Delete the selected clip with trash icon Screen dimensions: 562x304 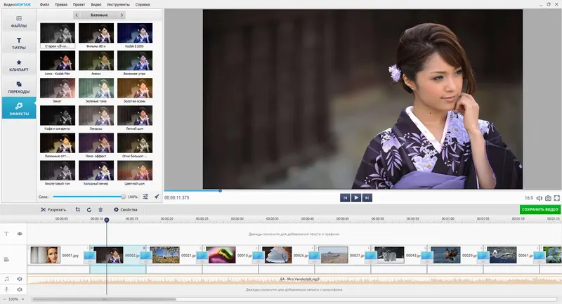pyautogui.click(x=100, y=209)
